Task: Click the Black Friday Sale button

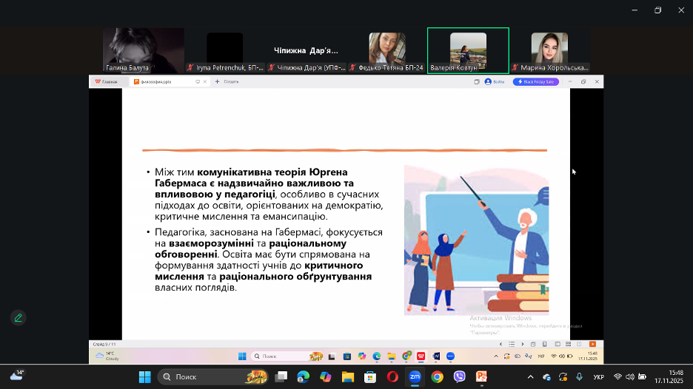Action: tap(536, 82)
